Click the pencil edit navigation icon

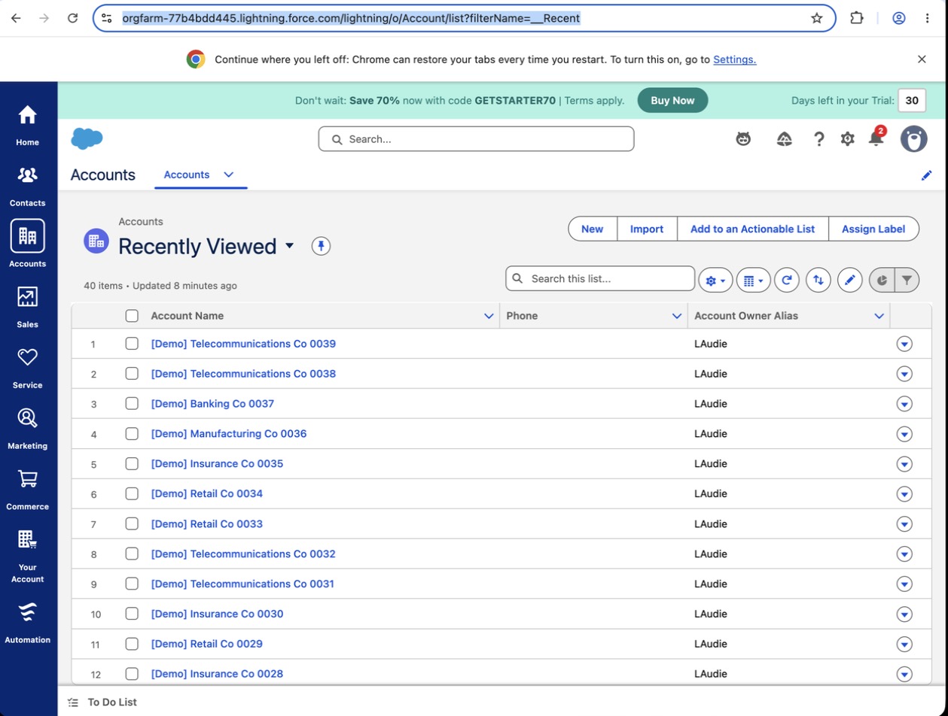click(x=927, y=175)
